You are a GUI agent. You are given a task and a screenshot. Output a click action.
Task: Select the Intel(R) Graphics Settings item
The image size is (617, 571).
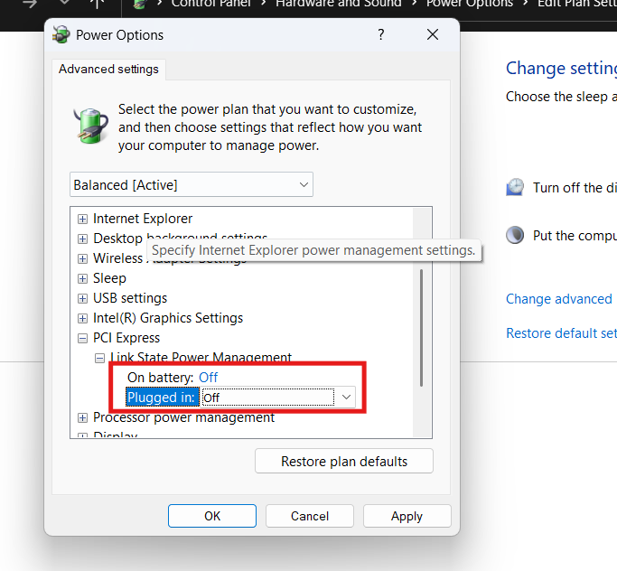point(168,318)
